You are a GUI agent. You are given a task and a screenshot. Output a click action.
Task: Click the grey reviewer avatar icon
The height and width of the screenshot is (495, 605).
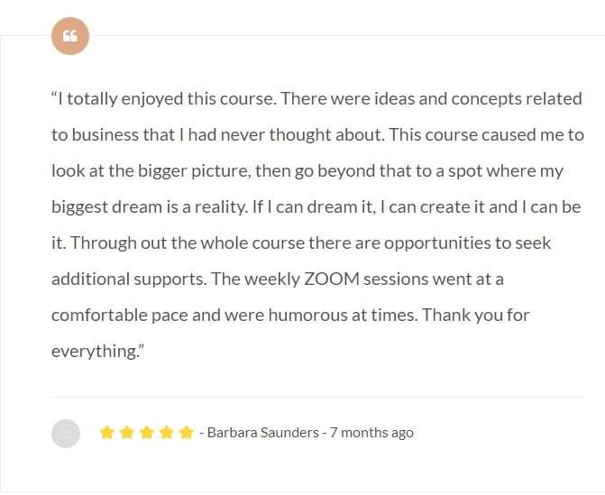[66, 433]
